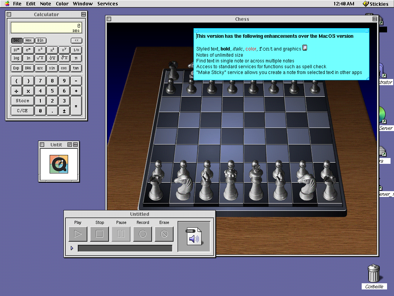Collapse scientific panel with << button
The image size is (394, 296).
77,40
